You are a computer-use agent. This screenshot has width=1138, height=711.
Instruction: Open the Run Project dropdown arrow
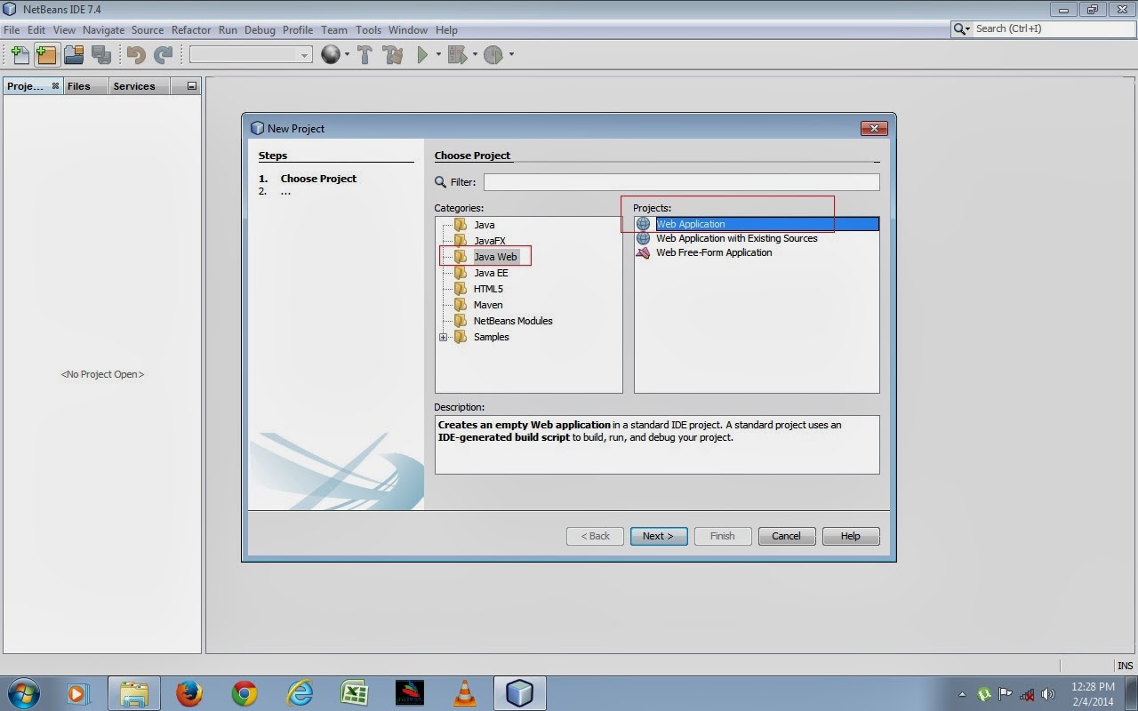click(438, 55)
